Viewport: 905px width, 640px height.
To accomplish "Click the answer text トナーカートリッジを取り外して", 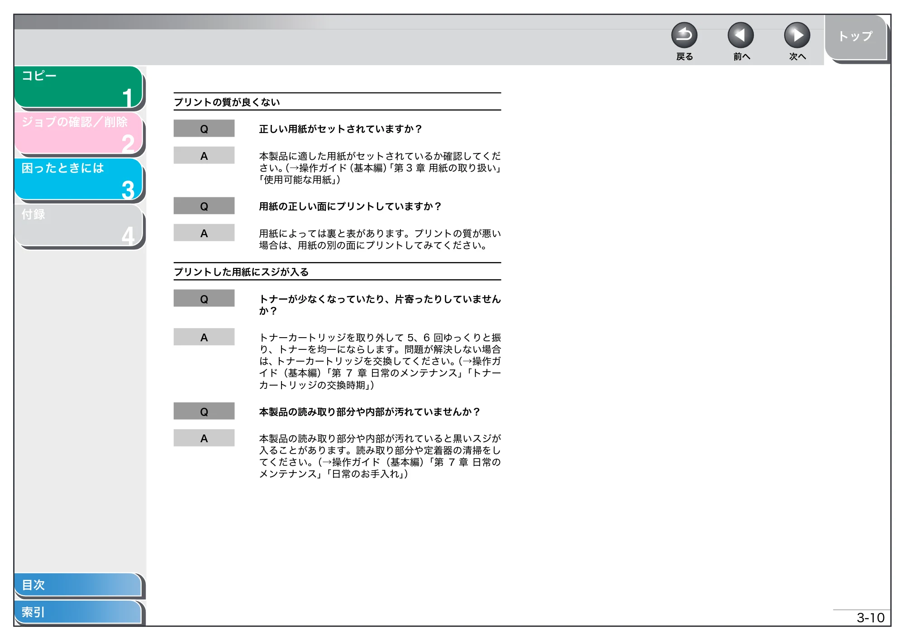I will tap(380, 361).
